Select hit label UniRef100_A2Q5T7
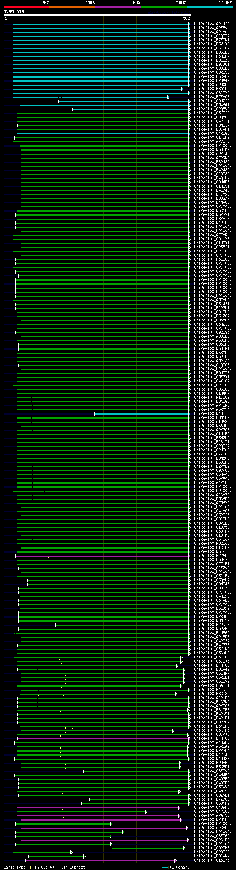 (212, 36)
